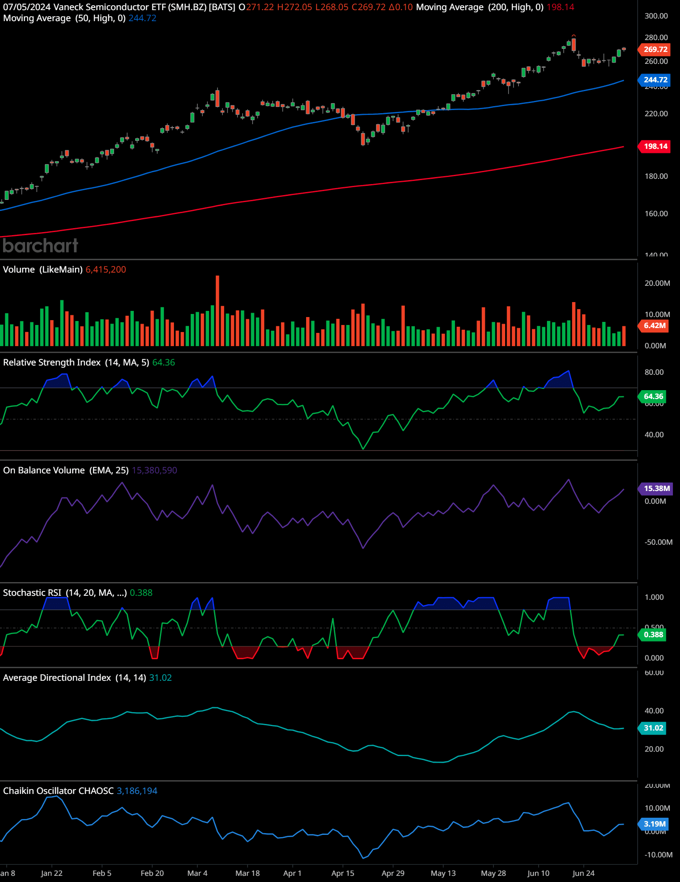Click the 'Relative Strength Index (14, MA, 5)' label

tap(76, 362)
